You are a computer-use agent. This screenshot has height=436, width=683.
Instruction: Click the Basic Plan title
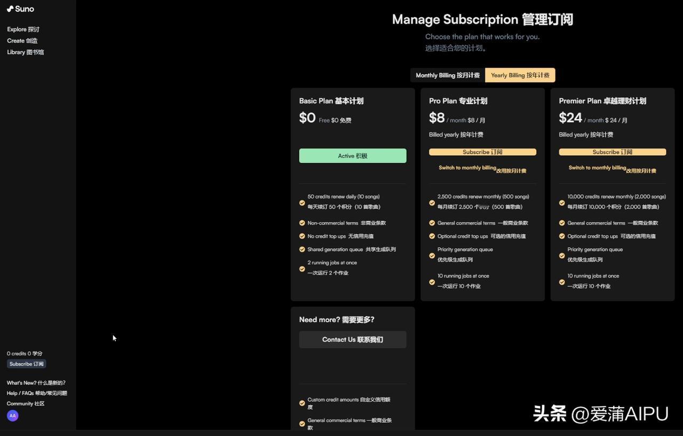click(x=331, y=101)
